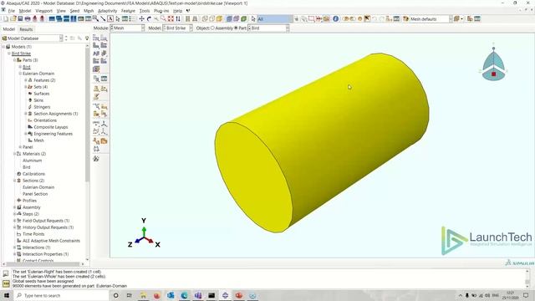Image resolution: width=535 pixels, height=301 pixels.
Task: Click the Query information (i) icon
Action: (x=336, y=18)
